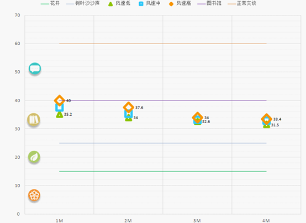Toggle the 风速低 legend entry

(119, 3)
